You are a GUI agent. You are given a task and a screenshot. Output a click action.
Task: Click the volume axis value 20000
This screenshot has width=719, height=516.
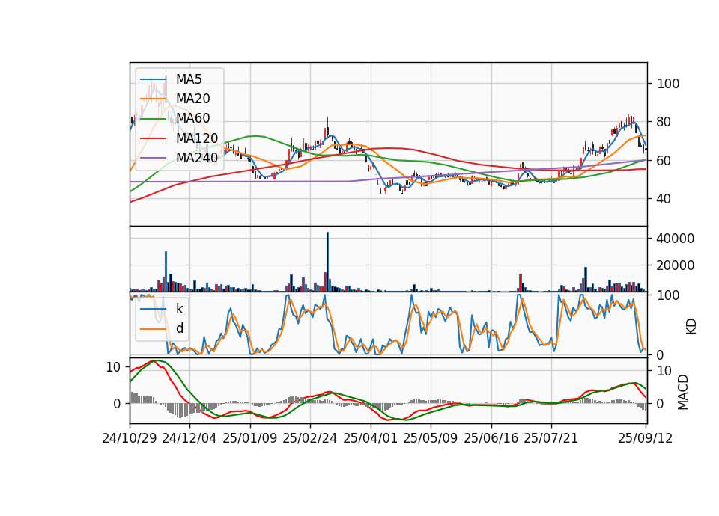coord(676,265)
